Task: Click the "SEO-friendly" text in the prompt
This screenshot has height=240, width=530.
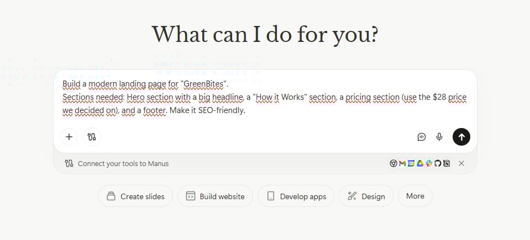Action: (x=221, y=110)
